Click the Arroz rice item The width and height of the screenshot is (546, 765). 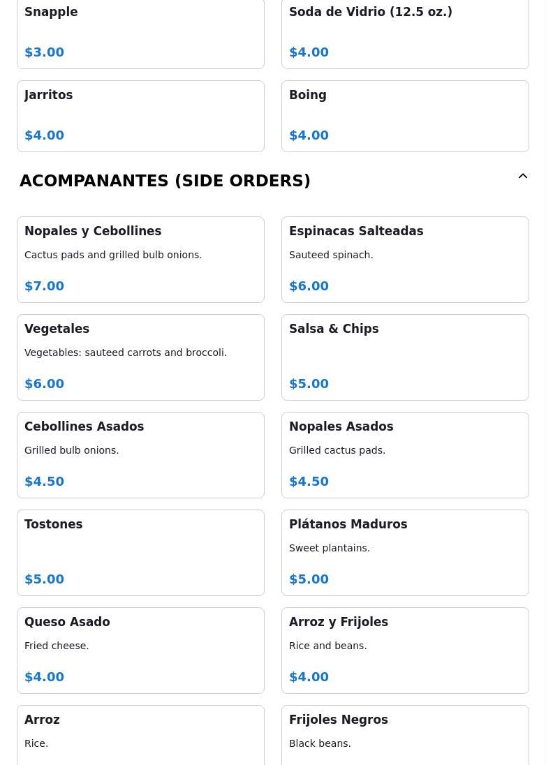140,734
